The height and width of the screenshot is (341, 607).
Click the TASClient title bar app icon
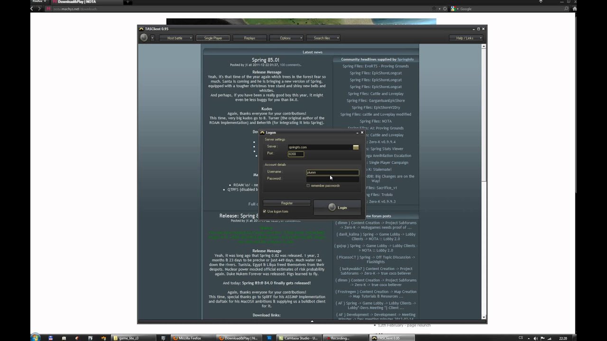(141, 29)
